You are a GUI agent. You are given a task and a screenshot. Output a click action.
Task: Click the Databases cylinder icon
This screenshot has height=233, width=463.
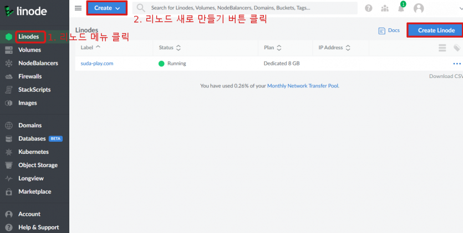pyautogui.click(x=9, y=139)
